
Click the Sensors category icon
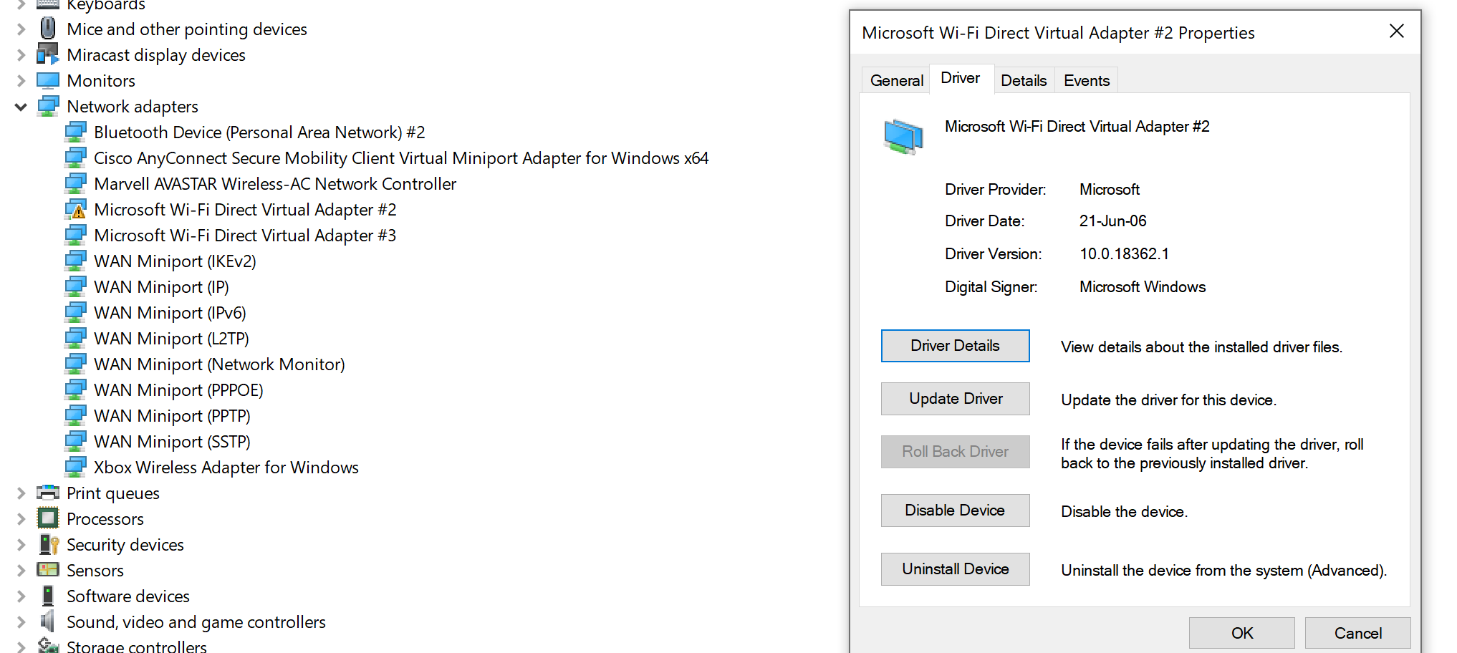[x=48, y=570]
